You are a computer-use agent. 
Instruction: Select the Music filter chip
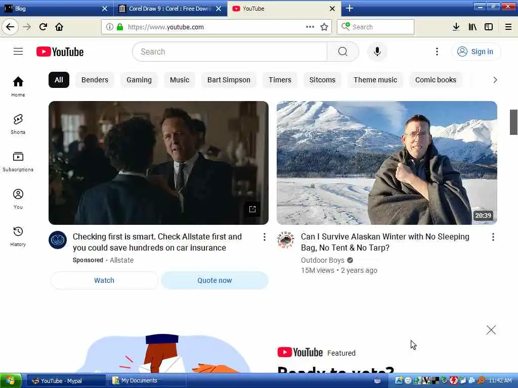[x=180, y=80]
